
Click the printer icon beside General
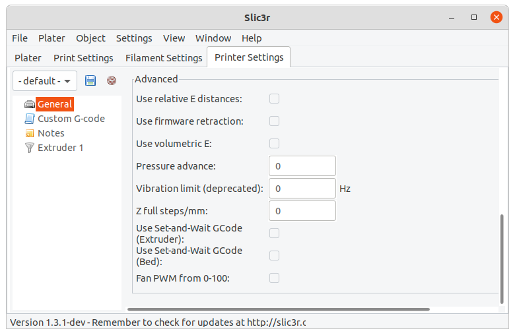pos(30,104)
